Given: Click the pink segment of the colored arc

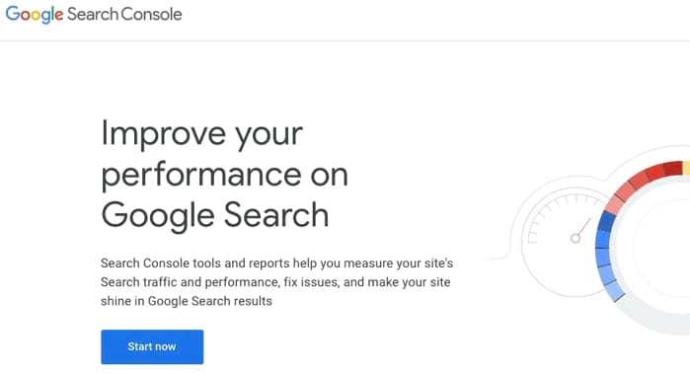Looking at the screenshot, I should point(615,205).
